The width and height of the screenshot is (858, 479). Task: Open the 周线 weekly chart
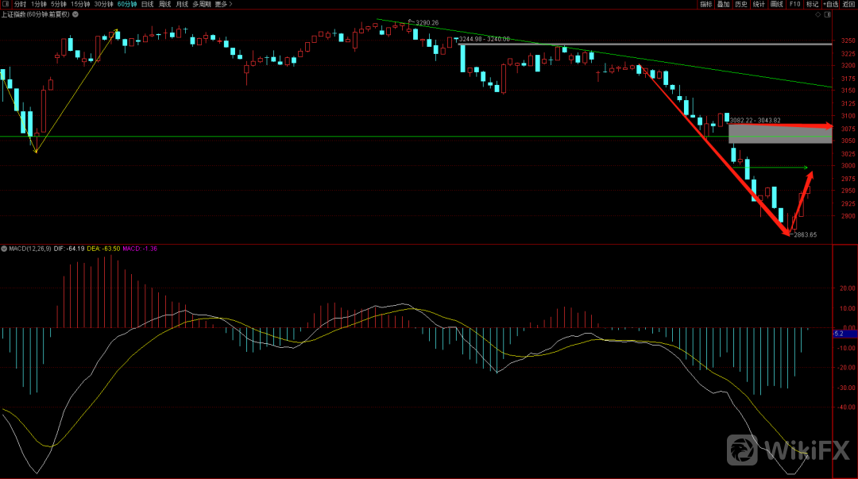tap(165, 4)
